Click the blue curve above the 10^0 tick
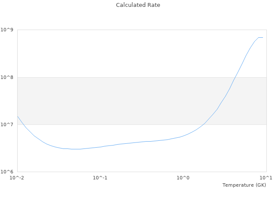The image size is (275, 206). pyautogui.click(x=183, y=136)
